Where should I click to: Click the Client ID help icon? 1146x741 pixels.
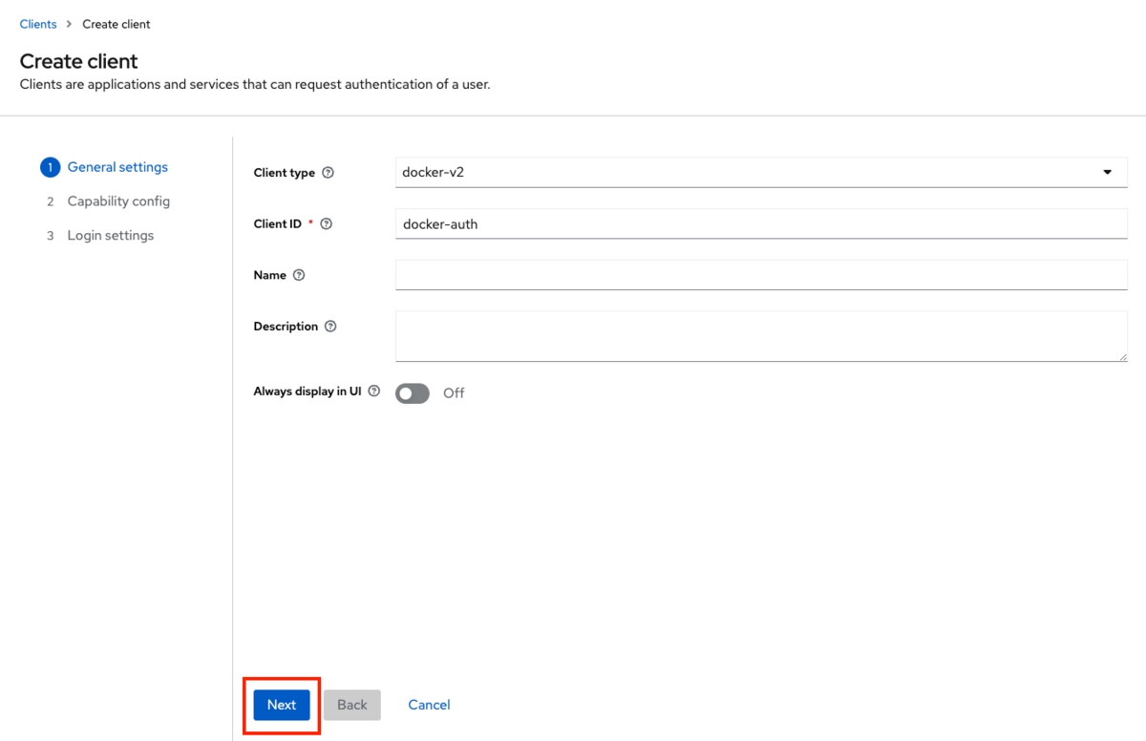[x=326, y=223]
